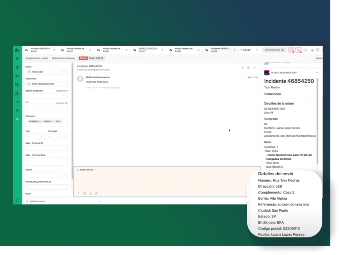Image resolution: width=340 pixels, height=255 pixels.
Task: Click the 'asignármelo' link
Action: coord(61,91)
